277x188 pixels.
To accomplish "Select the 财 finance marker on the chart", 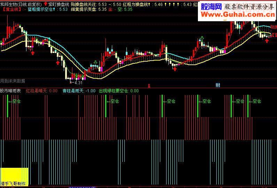I will click(218, 85).
